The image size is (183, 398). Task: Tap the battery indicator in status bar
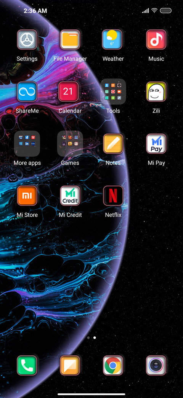coord(166,11)
